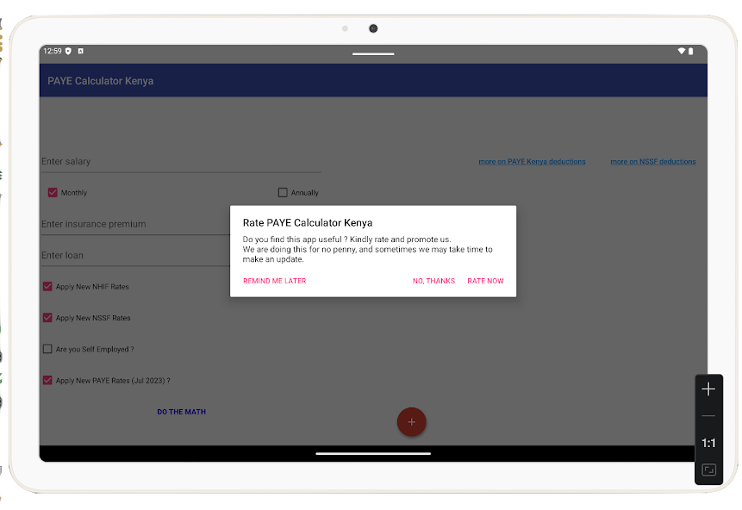Tap the top notification handle bar
742x510 pixels.
[373, 54]
